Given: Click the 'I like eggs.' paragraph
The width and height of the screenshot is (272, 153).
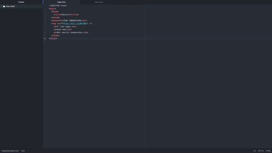Looking at the screenshot, I should click(x=65, y=26).
